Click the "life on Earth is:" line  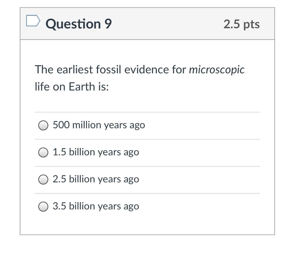(x=72, y=86)
